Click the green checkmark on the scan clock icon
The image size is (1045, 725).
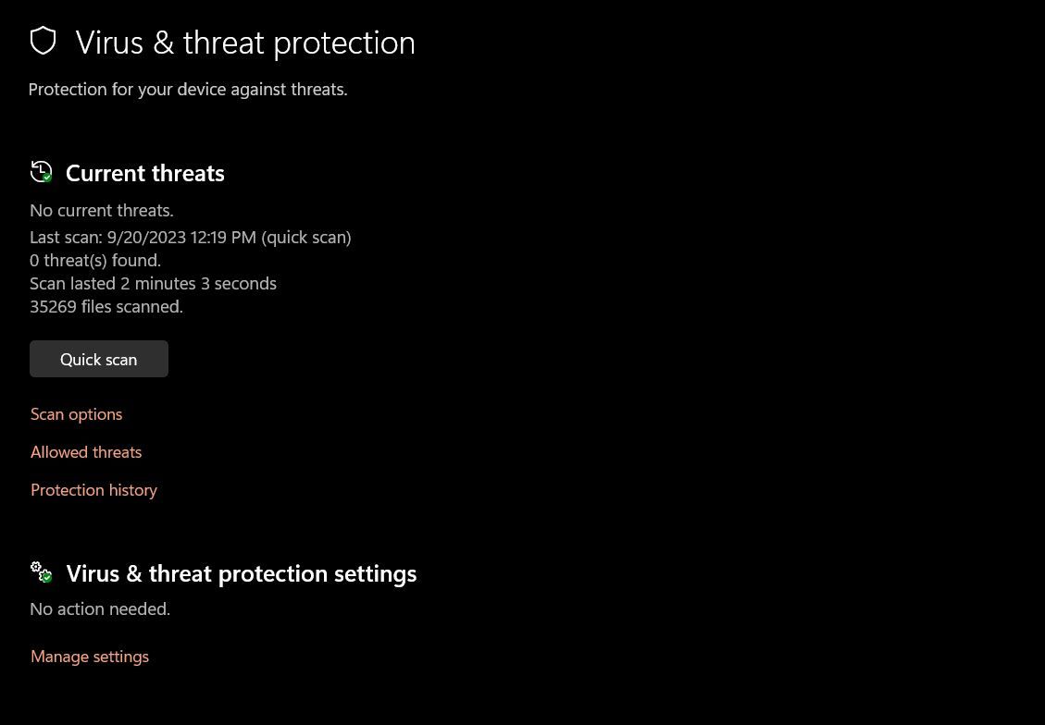46,178
